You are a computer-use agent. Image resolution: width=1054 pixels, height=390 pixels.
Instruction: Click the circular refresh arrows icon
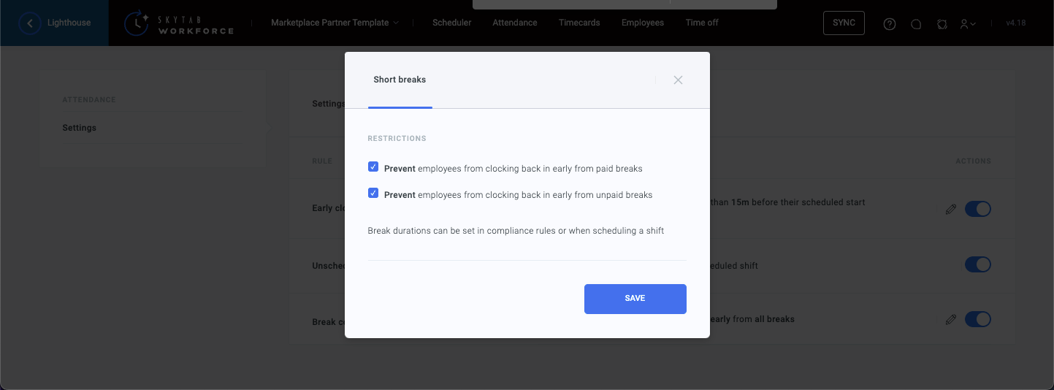pos(942,23)
